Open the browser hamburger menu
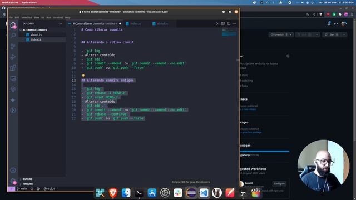 352,14
